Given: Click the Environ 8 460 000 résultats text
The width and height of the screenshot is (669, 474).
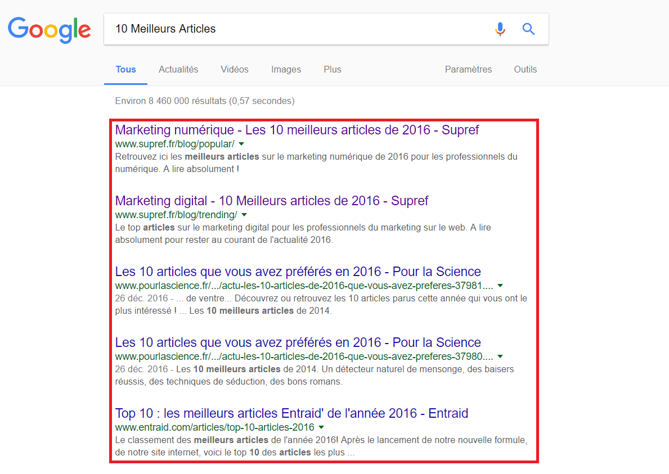Looking at the screenshot, I should [x=205, y=101].
